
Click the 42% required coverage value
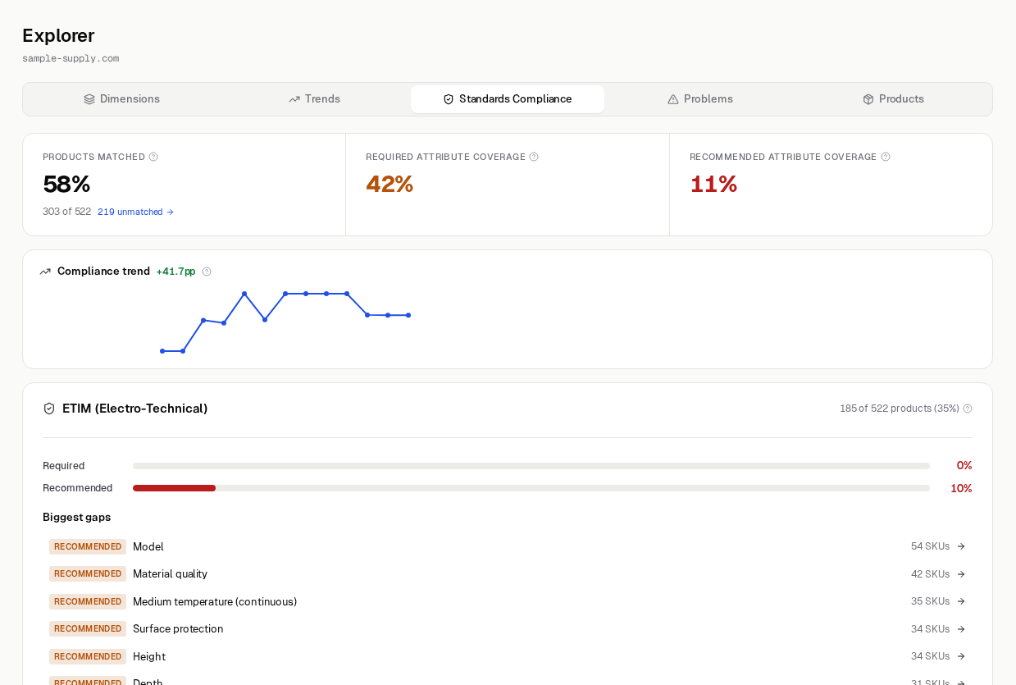click(390, 185)
